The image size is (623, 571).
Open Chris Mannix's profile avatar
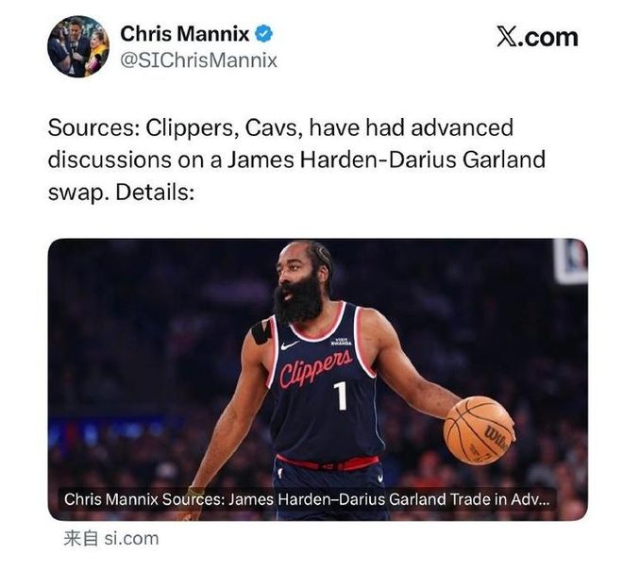[x=78, y=46]
